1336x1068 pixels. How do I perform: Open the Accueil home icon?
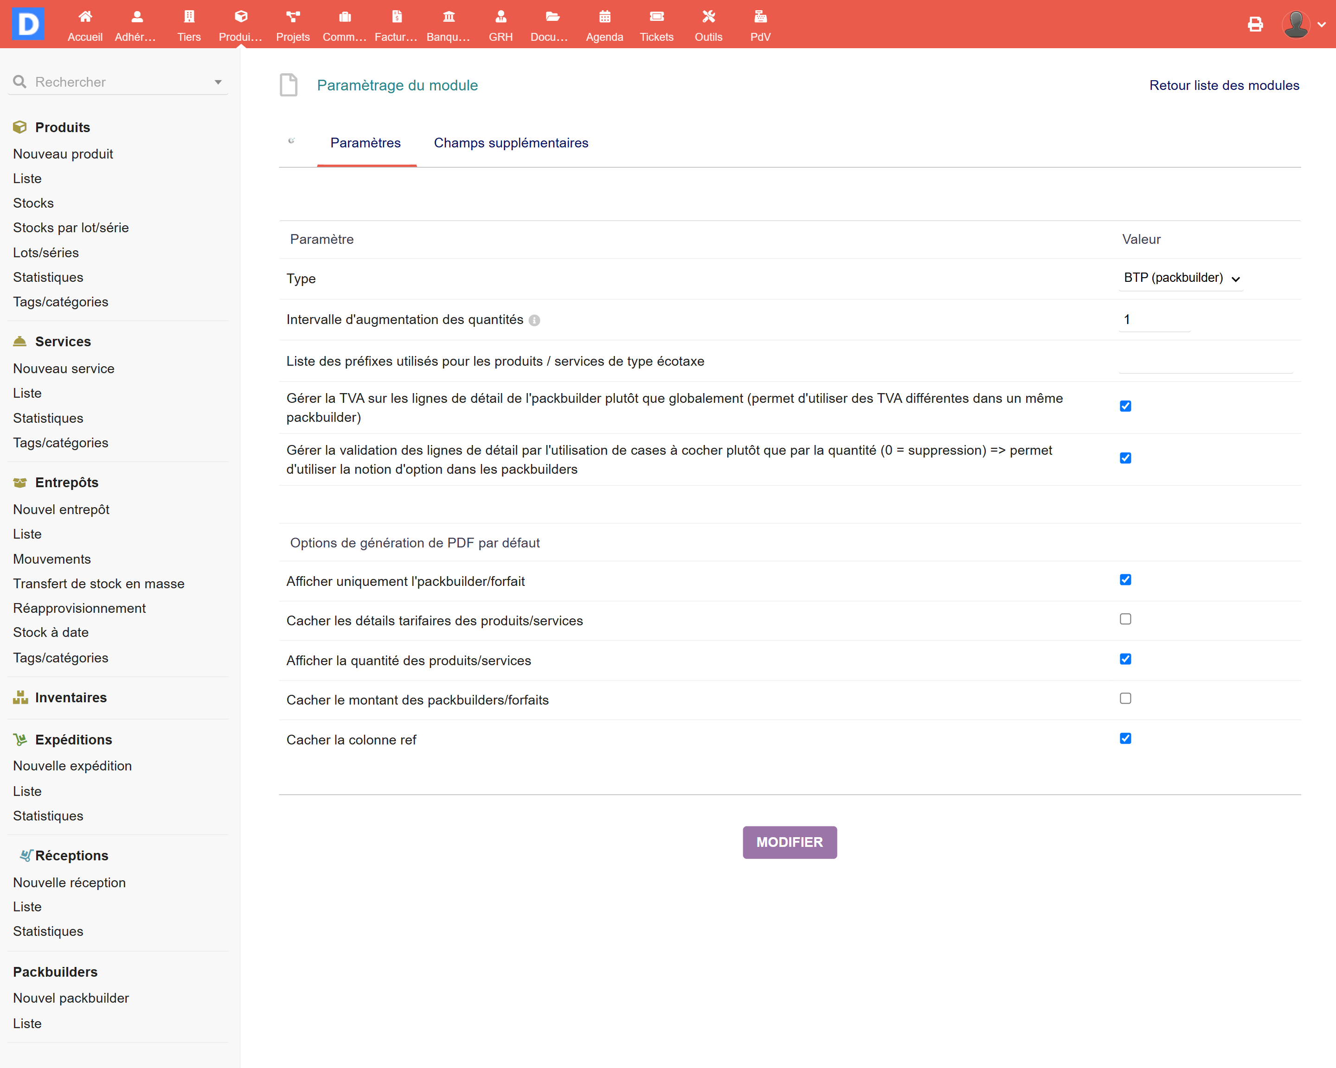pos(85,17)
